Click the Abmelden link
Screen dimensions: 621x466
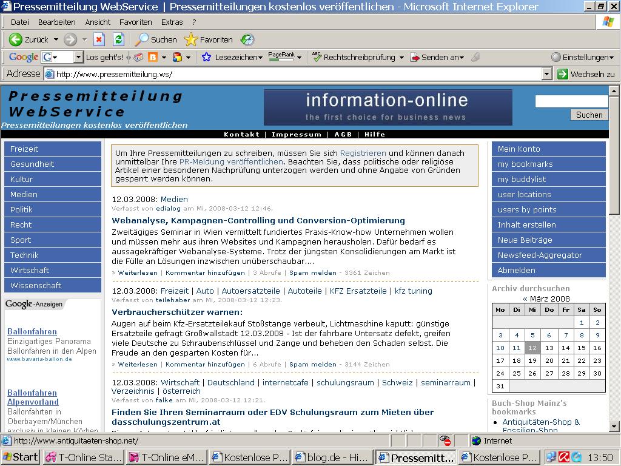(x=548, y=270)
